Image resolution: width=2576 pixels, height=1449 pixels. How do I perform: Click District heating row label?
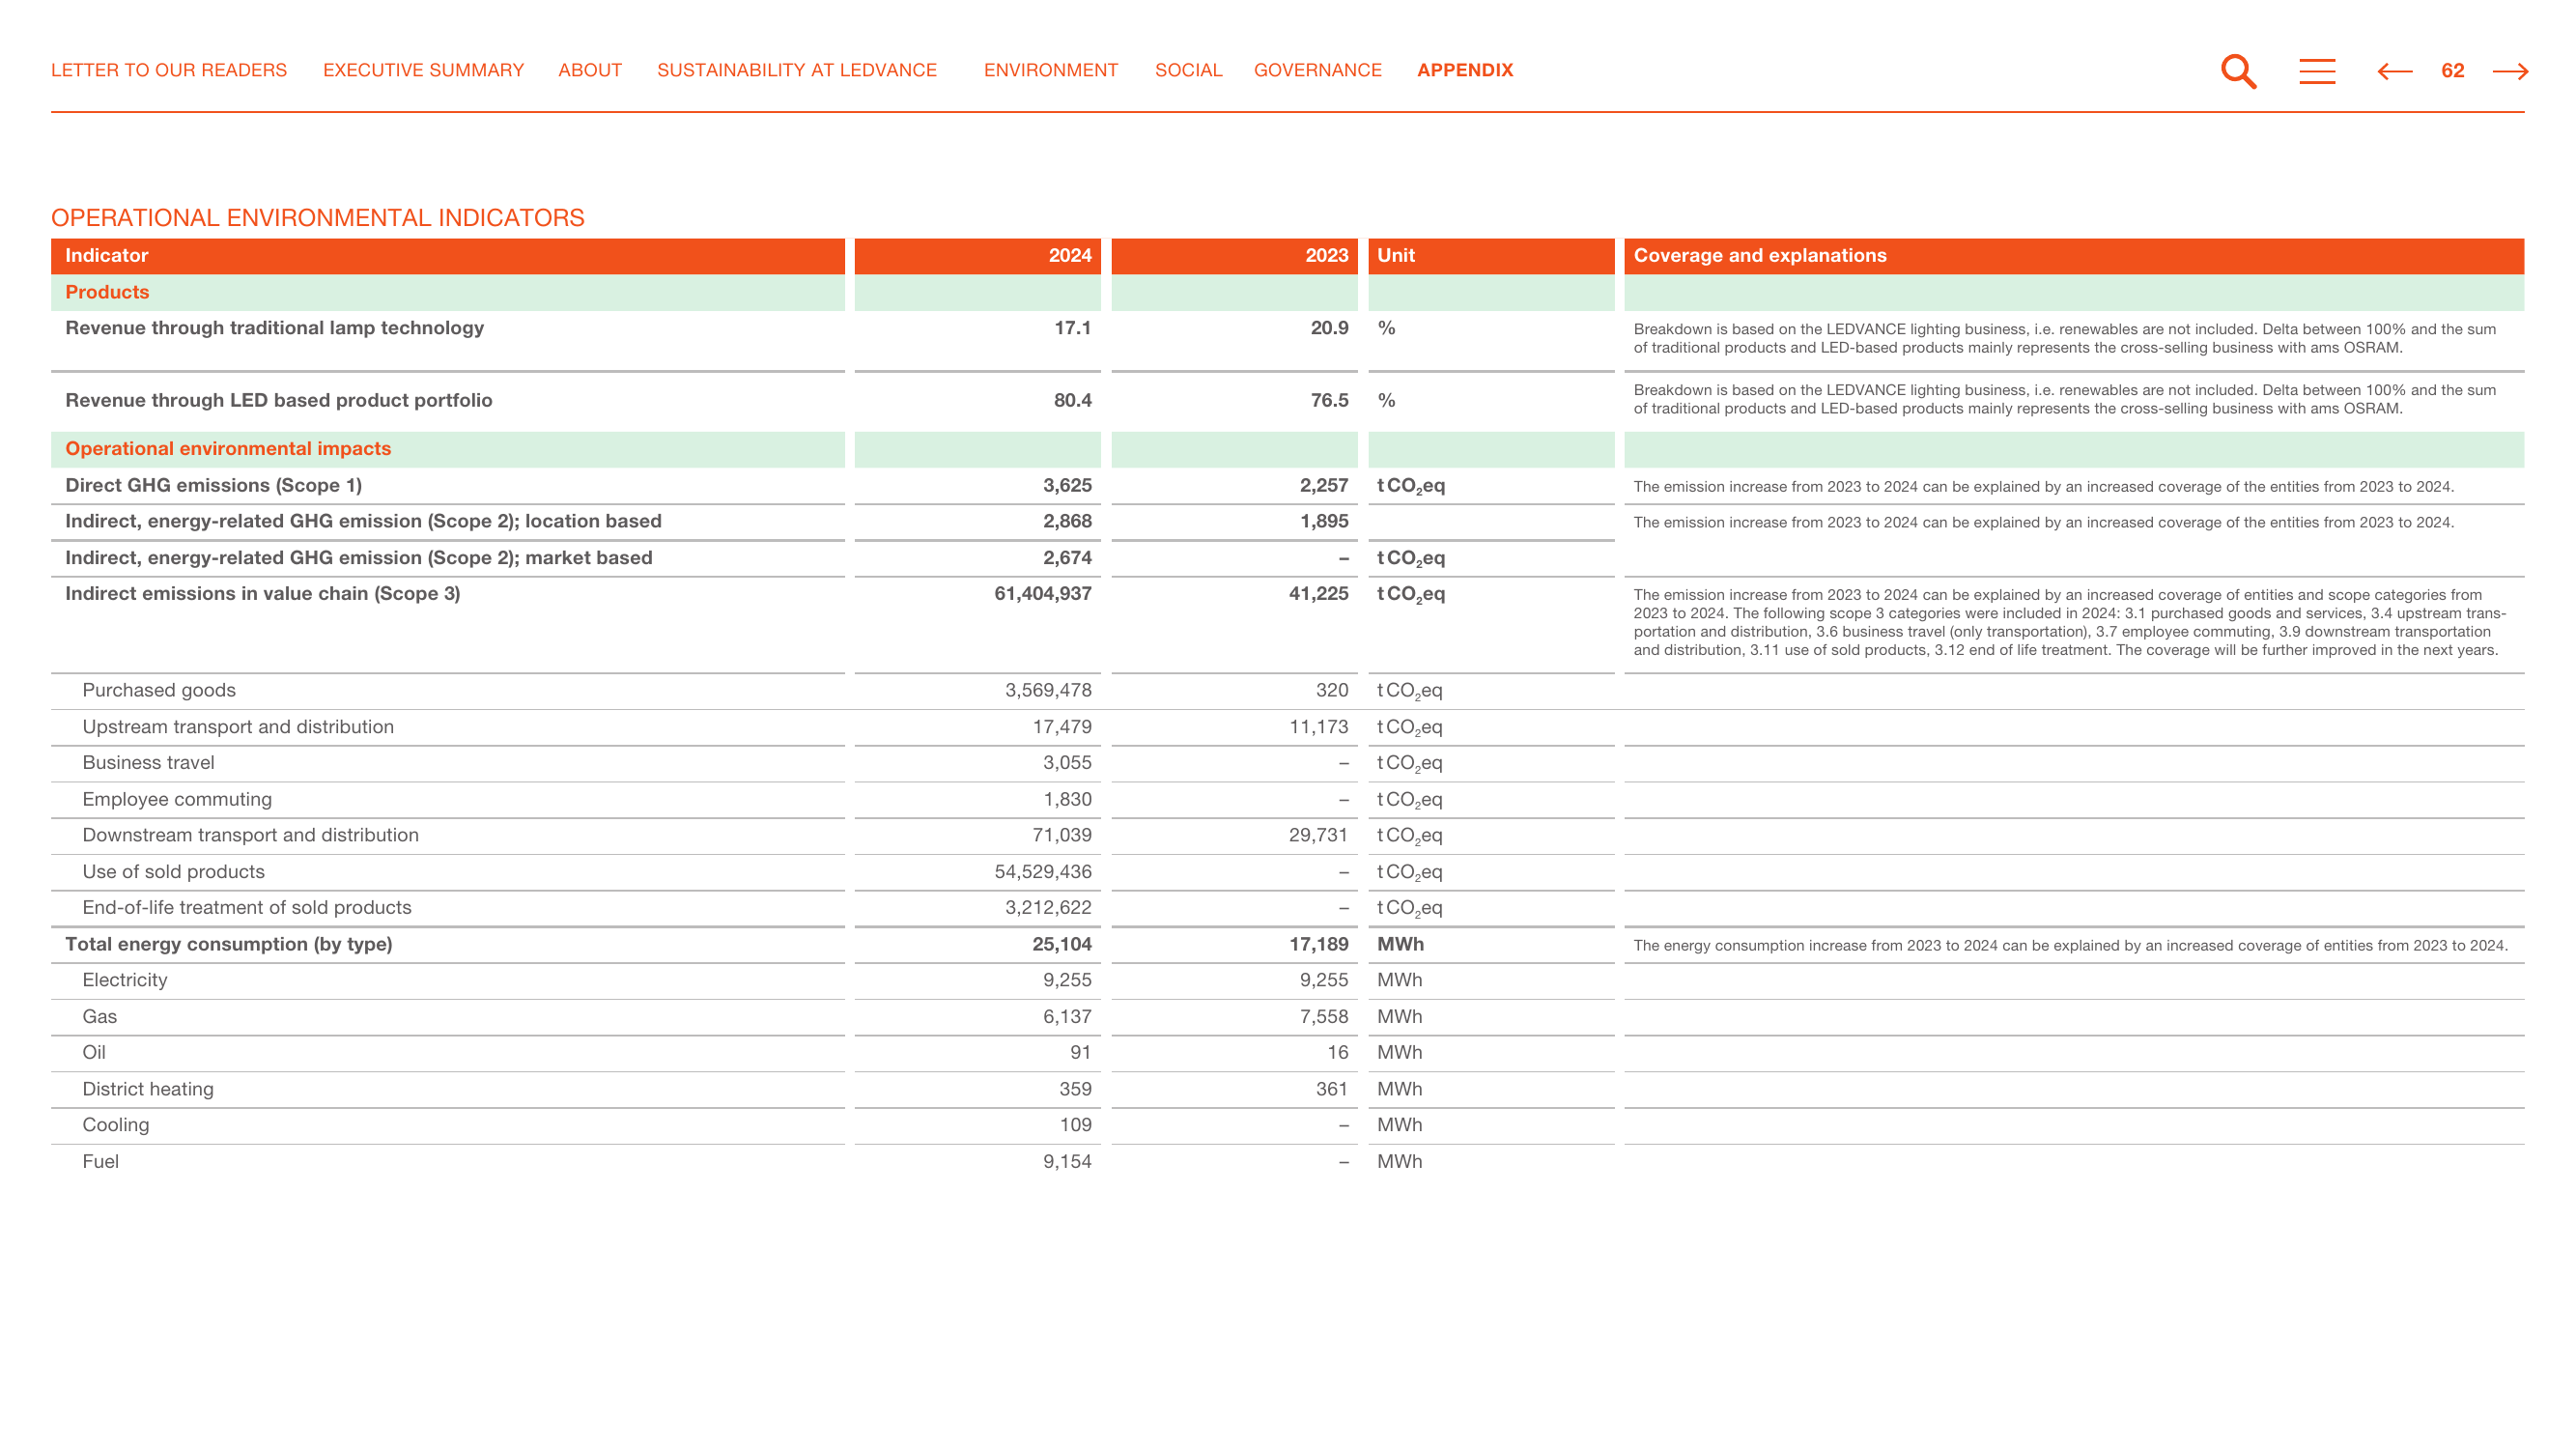click(147, 1089)
